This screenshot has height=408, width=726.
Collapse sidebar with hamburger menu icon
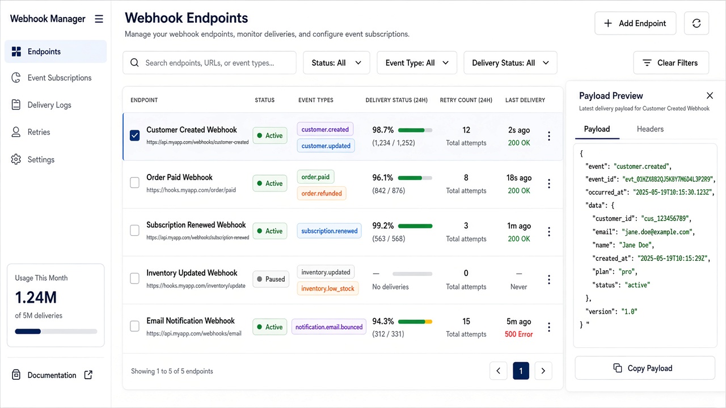tap(99, 19)
